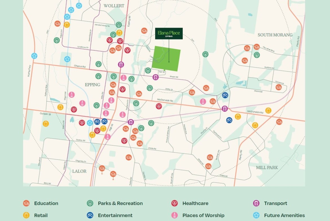Click the park marker next to Rani St
This screenshot has width=330, height=221.
pos(148,70)
